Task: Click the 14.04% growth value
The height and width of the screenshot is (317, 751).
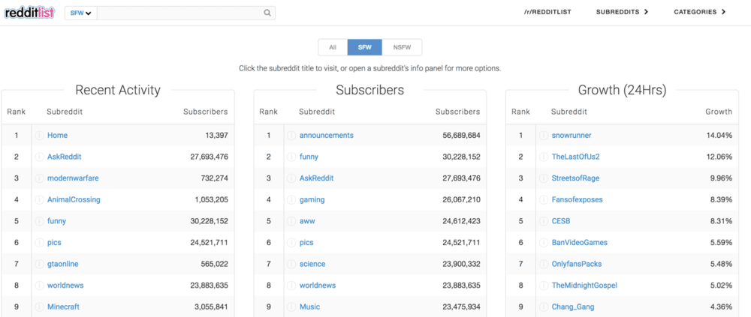Action: pyautogui.click(x=719, y=136)
